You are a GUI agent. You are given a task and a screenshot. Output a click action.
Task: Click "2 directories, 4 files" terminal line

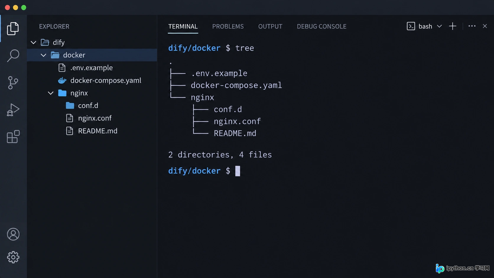click(x=220, y=155)
